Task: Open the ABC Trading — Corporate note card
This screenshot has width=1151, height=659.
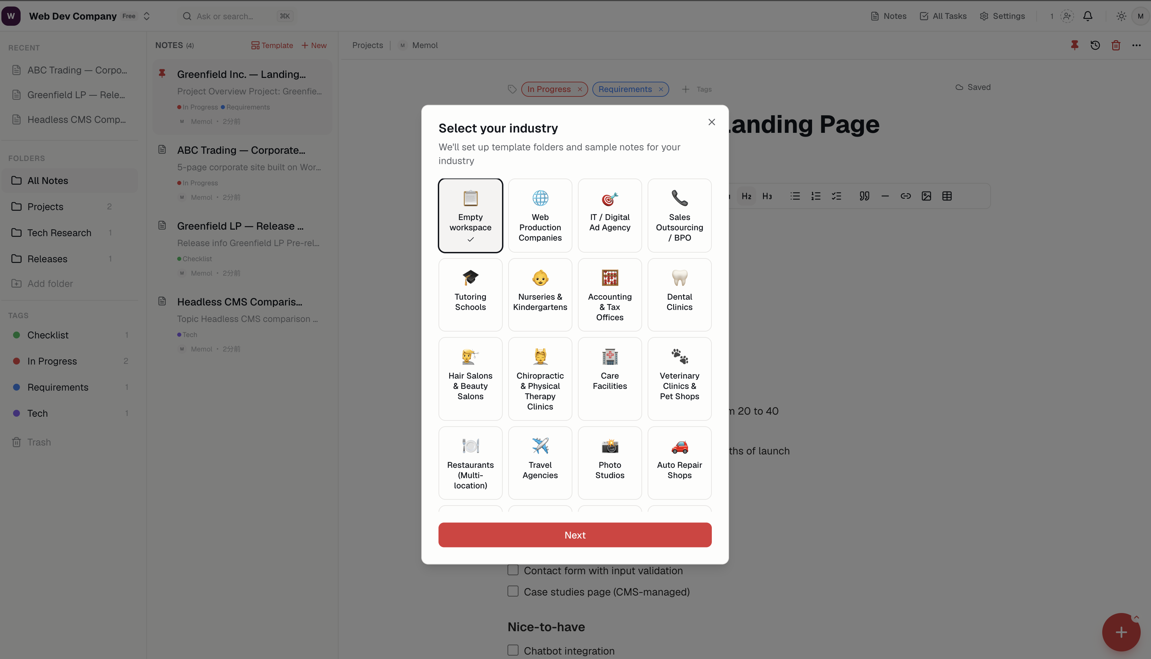Action: tap(242, 173)
